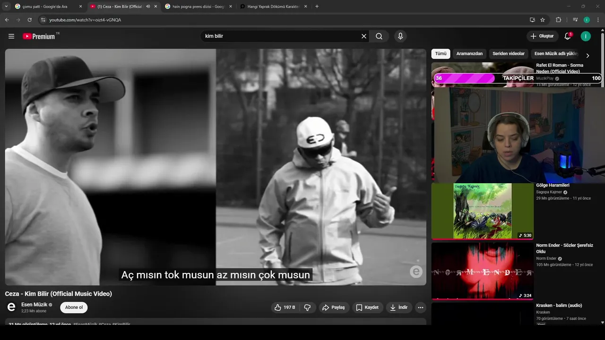This screenshot has width=605, height=340.
Task: Open the Esen Müzik channel avatar
Action: 11,307
